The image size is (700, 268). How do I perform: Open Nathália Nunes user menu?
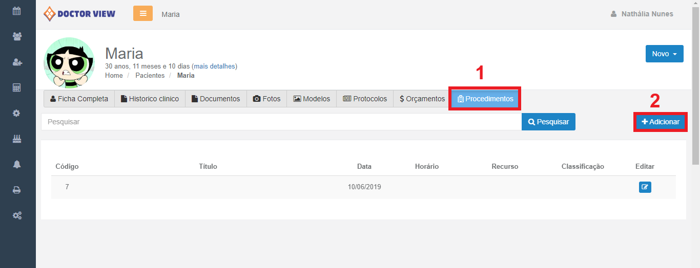click(642, 14)
